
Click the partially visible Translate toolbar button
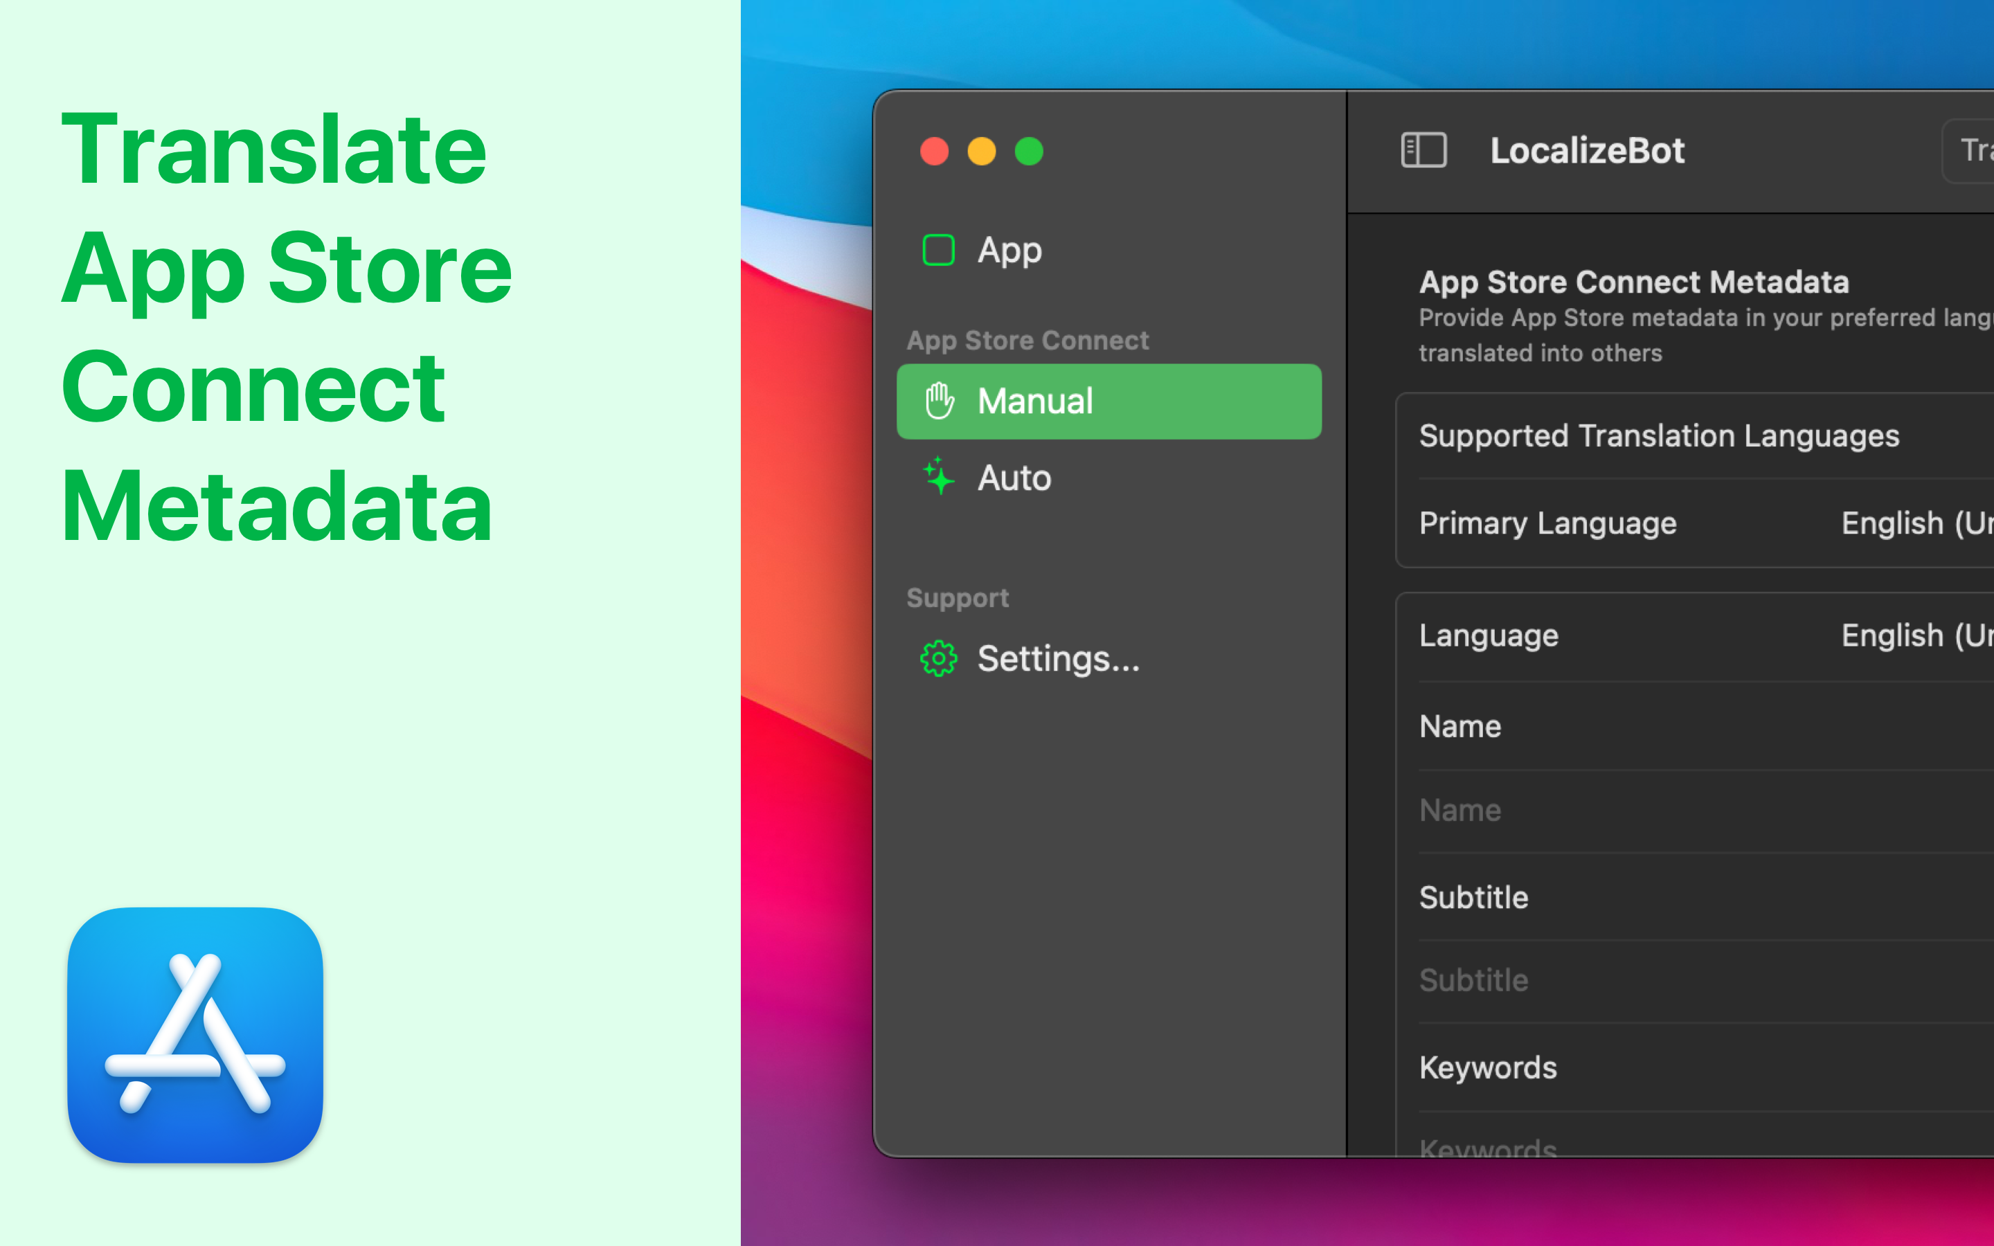pyautogui.click(x=1969, y=151)
